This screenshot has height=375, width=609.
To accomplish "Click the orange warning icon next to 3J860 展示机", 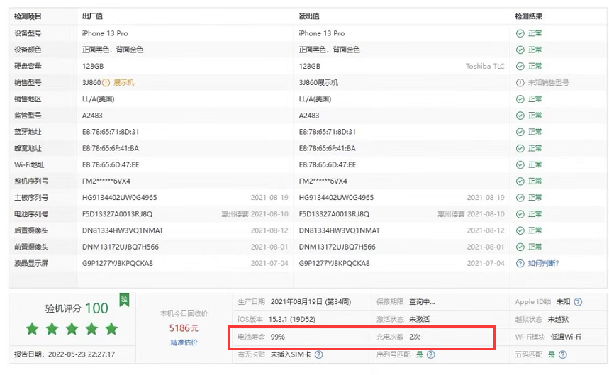I will (106, 83).
